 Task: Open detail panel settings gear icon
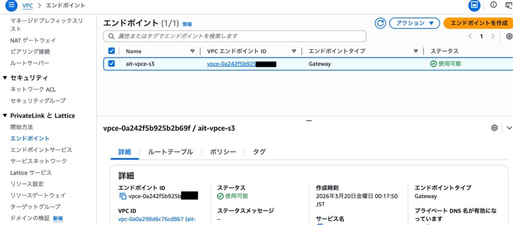[x=494, y=128]
